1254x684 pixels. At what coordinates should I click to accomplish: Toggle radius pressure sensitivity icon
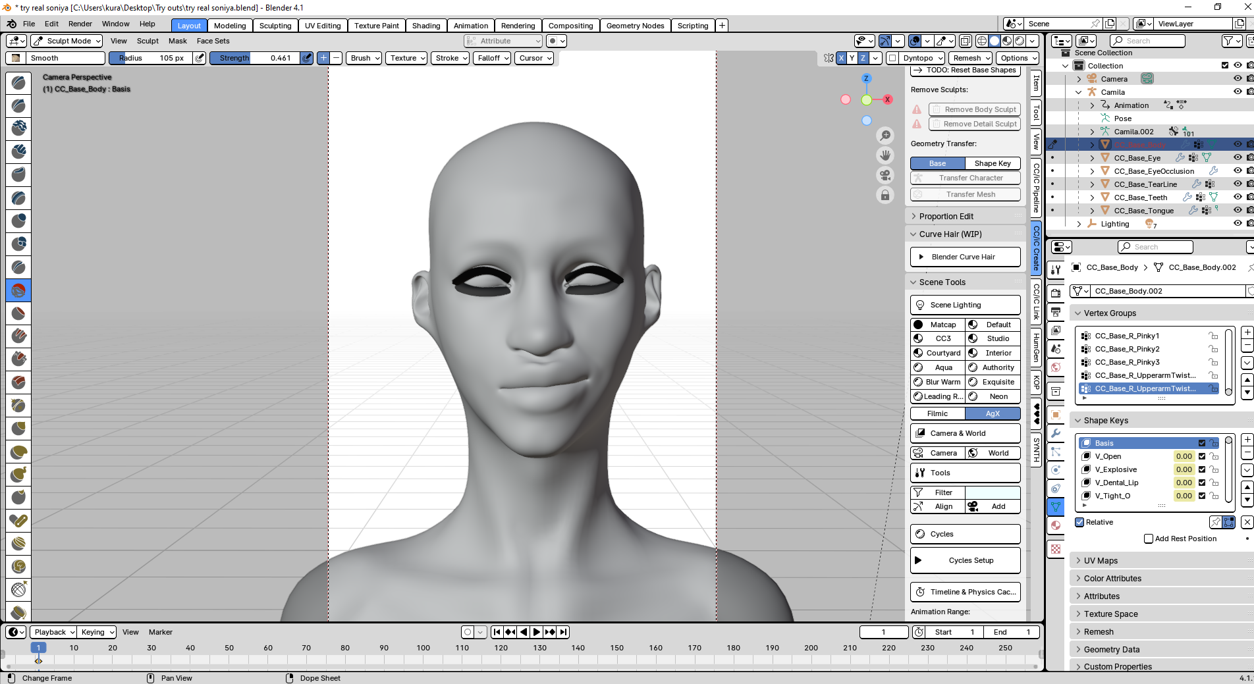pyautogui.click(x=200, y=58)
